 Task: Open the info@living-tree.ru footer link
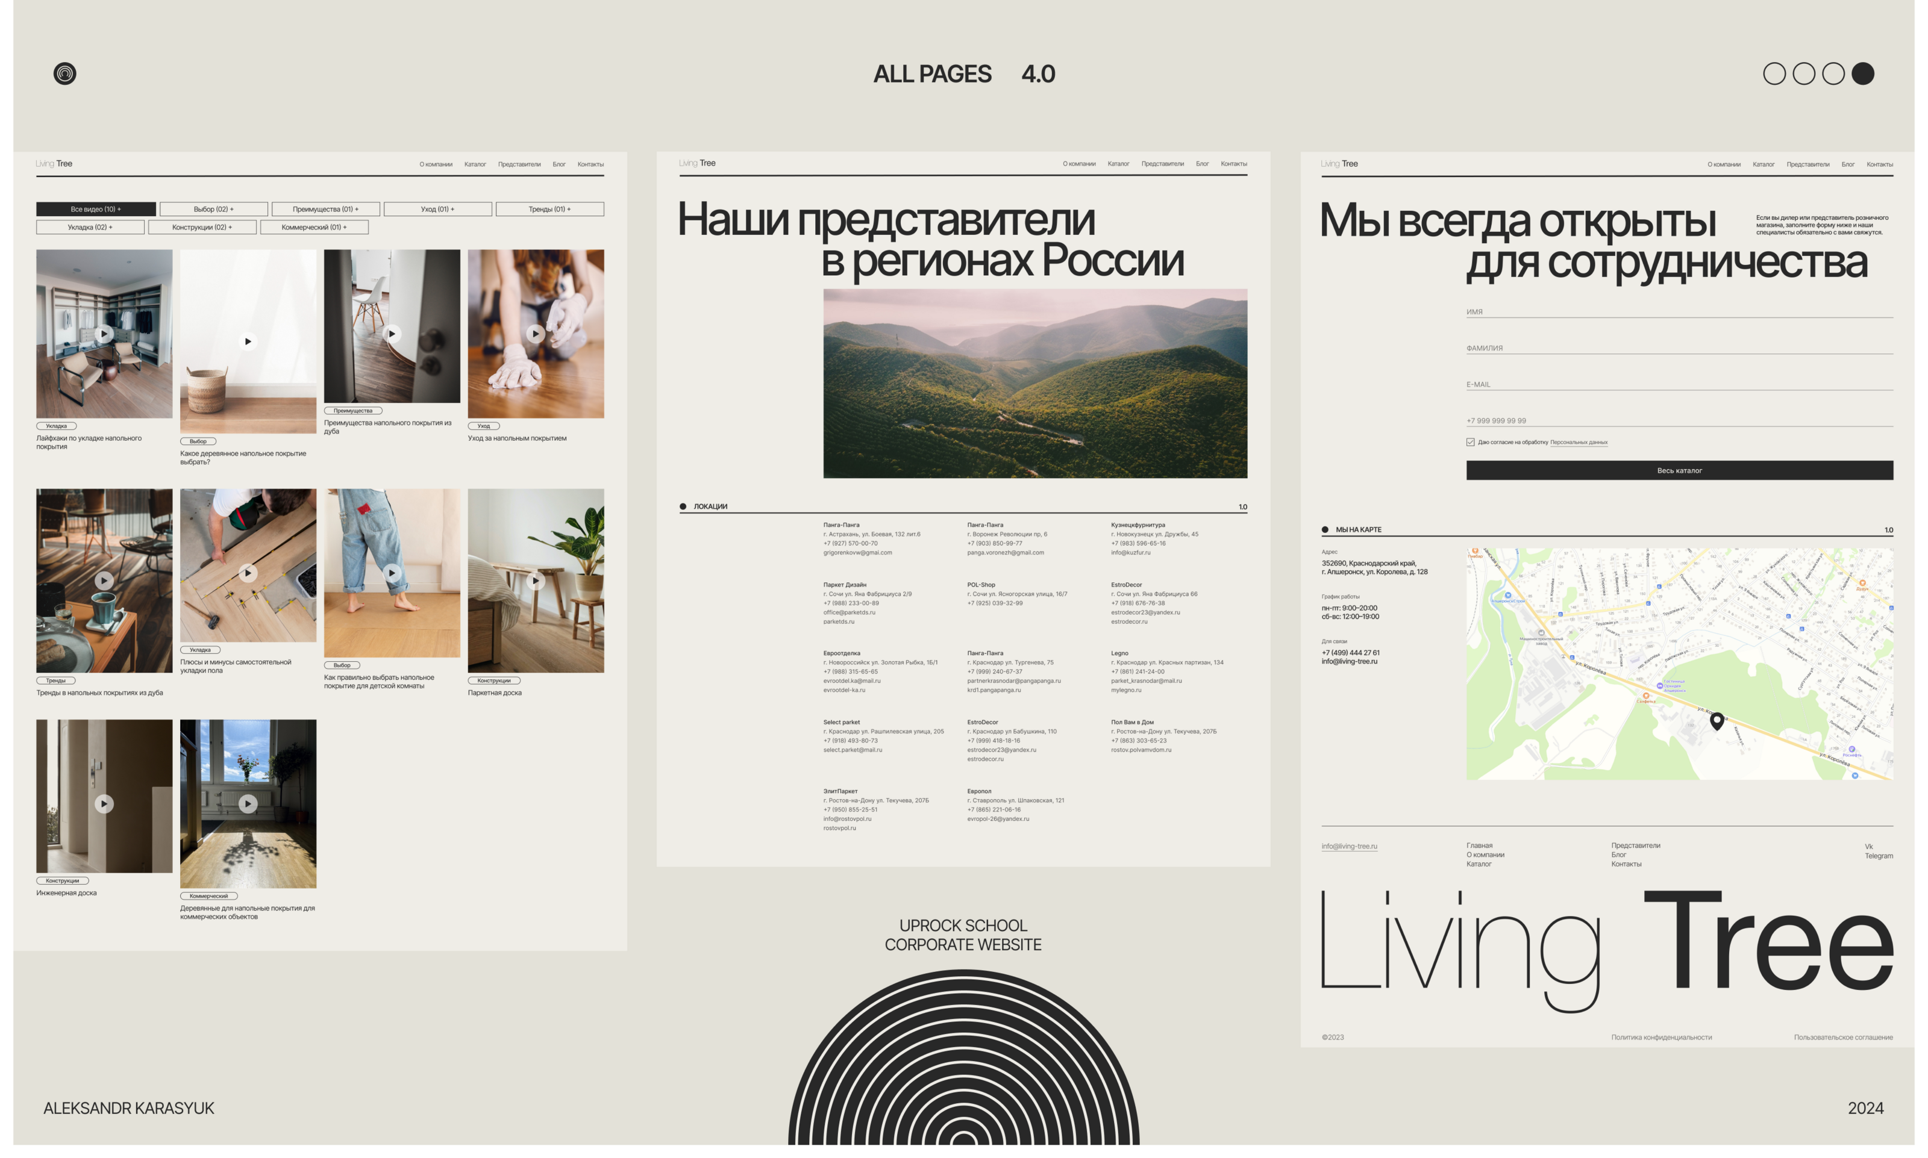1349,846
